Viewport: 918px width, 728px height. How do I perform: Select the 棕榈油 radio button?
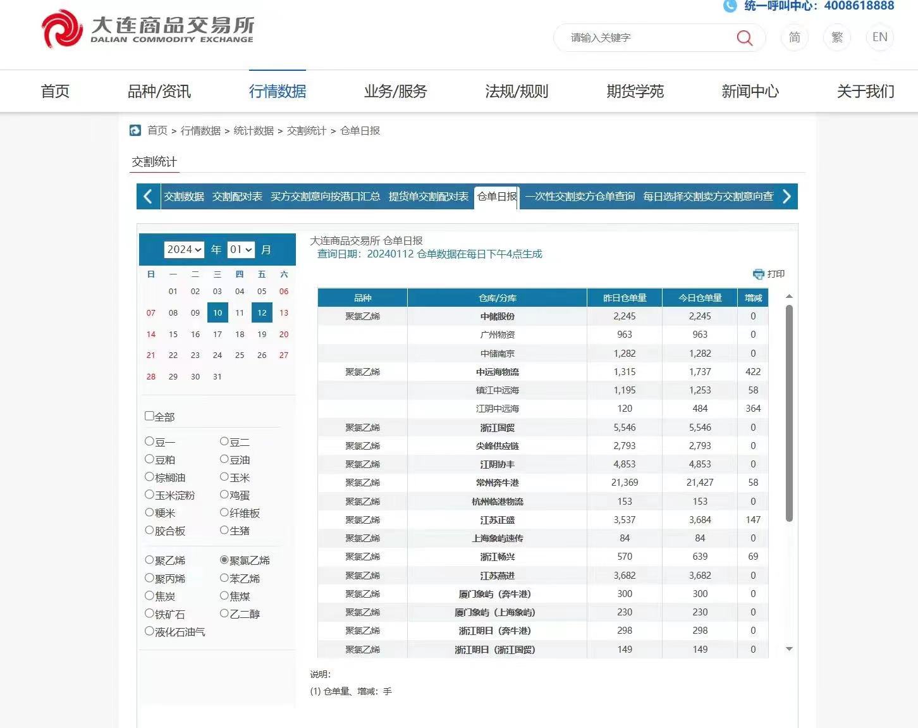pyautogui.click(x=149, y=476)
